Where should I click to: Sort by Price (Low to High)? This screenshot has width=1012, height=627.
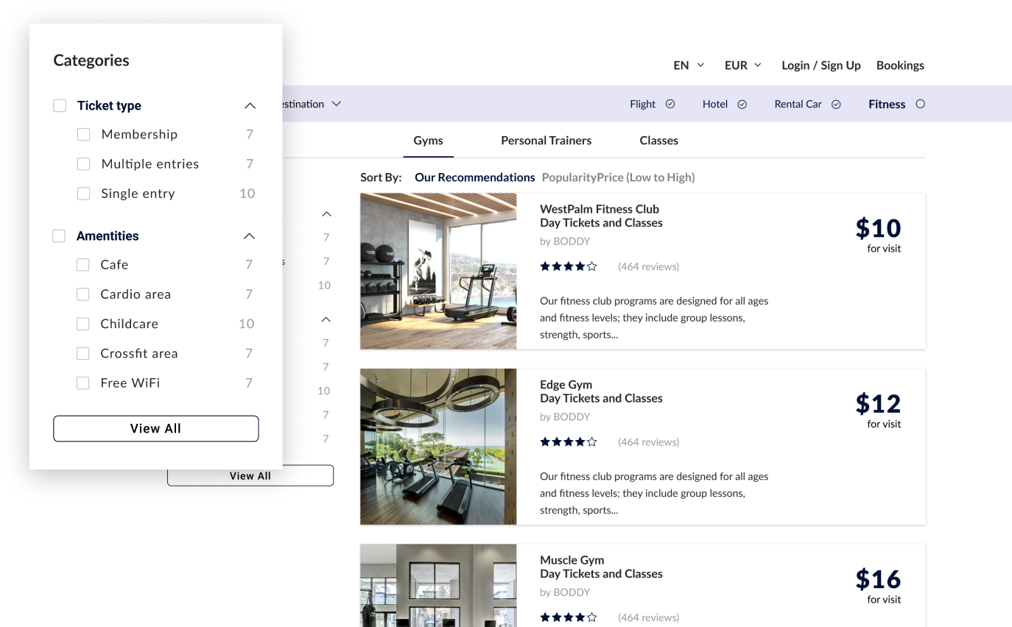644,177
